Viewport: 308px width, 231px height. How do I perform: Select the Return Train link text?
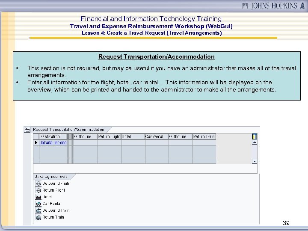pos(53,217)
